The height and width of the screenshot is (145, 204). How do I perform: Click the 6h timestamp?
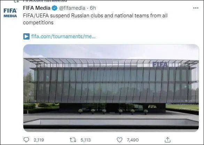point(93,8)
